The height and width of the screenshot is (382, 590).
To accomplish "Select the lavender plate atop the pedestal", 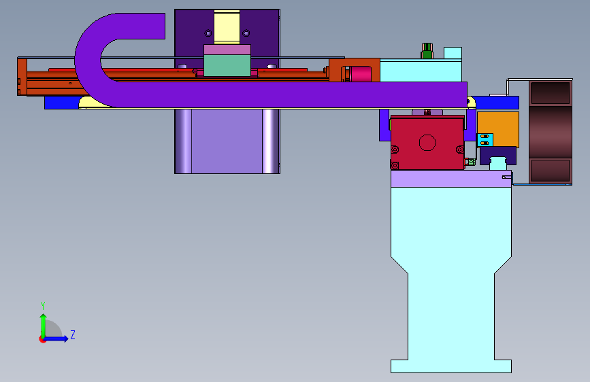I will tap(450, 179).
